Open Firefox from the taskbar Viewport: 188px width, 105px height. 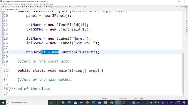click(87, 102)
